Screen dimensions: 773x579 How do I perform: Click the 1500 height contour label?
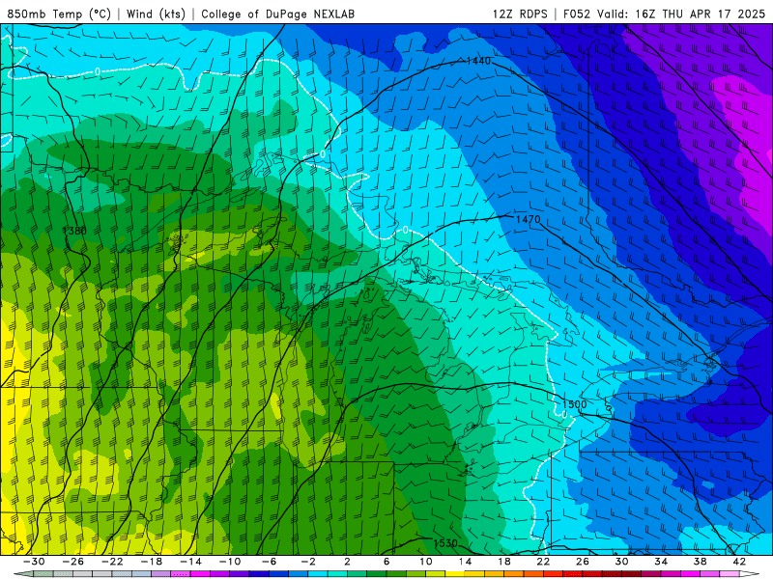tap(574, 404)
